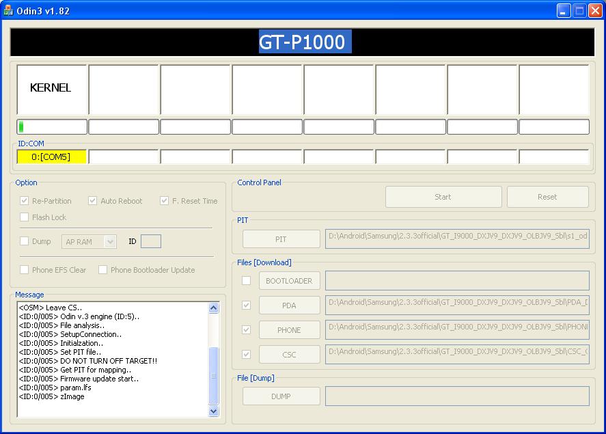The width and height of the screenshot is (606, 434).
Task: Click the 'Get PIT for mapping..' log line
Action: (x=75, y=370)
